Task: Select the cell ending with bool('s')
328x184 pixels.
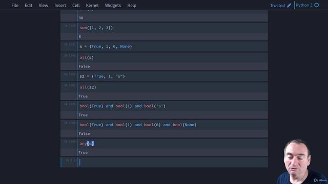Action: point(173,106)
